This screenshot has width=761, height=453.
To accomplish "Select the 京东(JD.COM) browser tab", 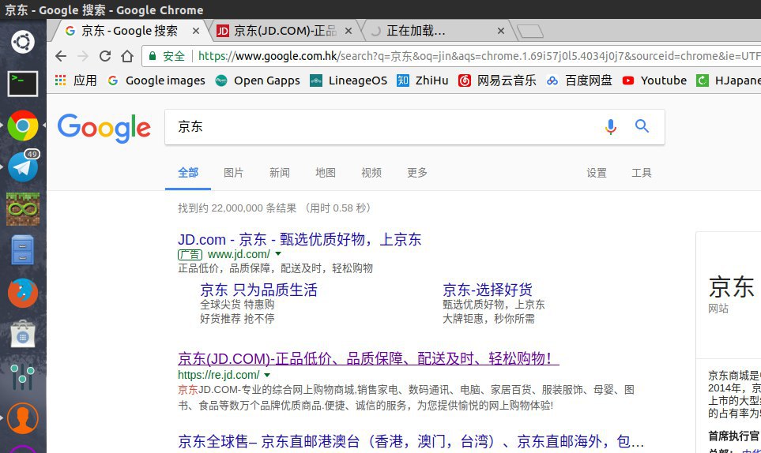I will click(284, 31).
